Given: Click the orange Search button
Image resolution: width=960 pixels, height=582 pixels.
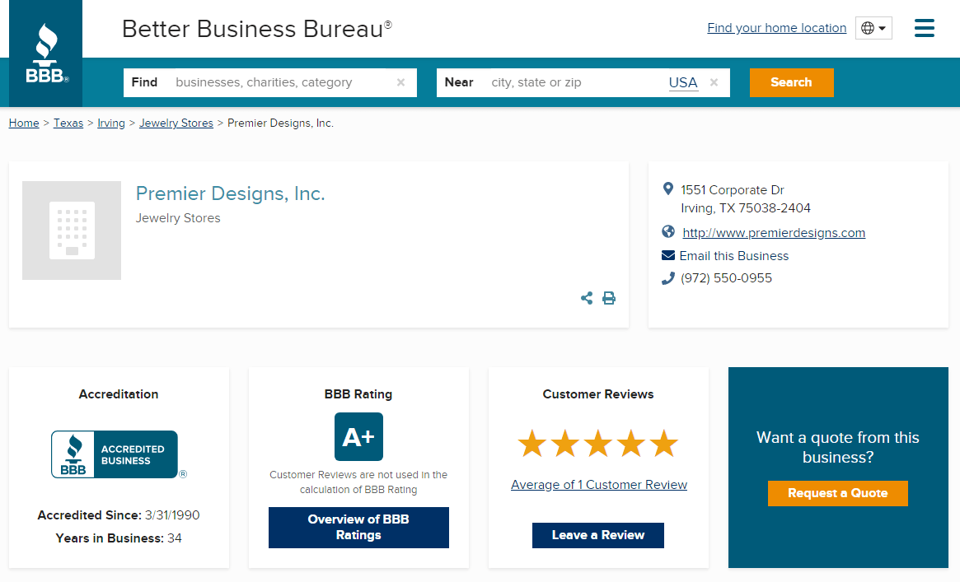Looking at the screenshot, I should pyautogui.click(x=792, y=82).
